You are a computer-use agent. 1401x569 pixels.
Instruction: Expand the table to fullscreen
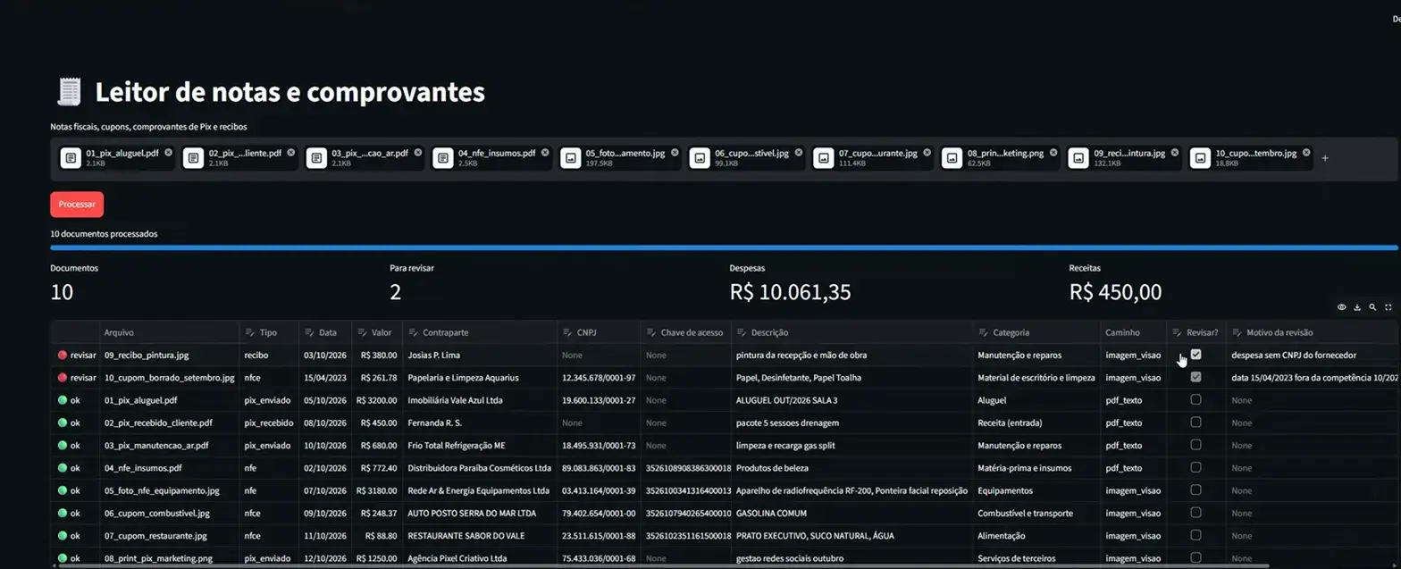[x=1388, y=307]
